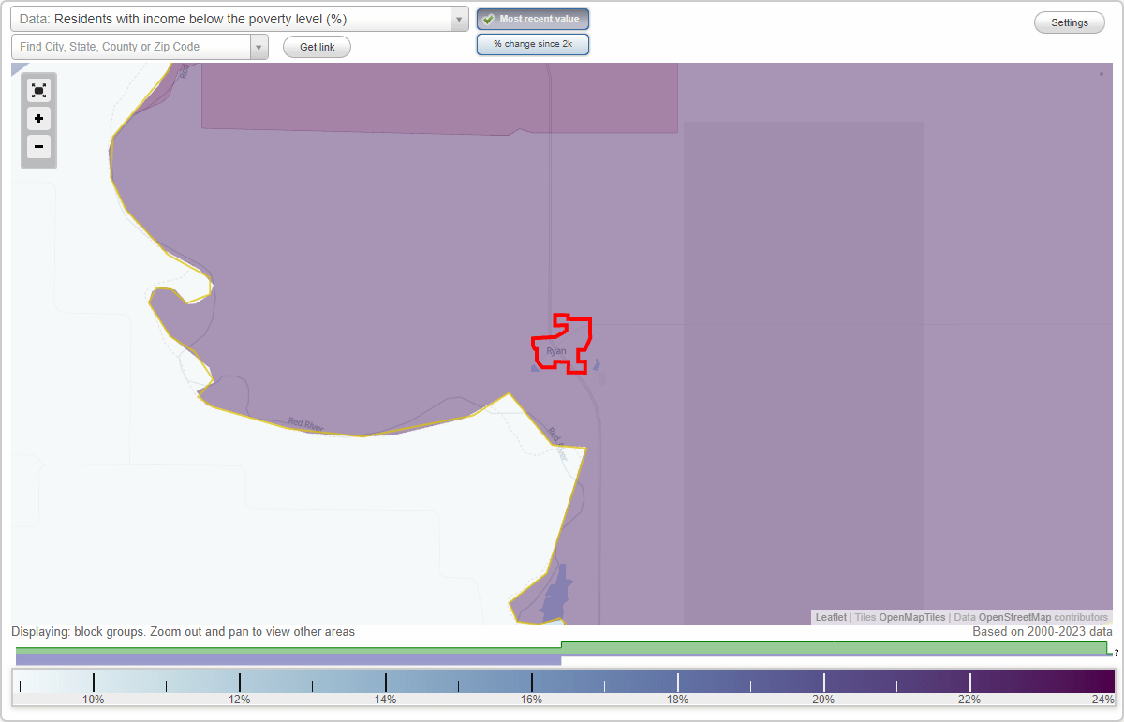Open the Settings panel
Image resolution: width=1124 pixels, height=722 pixels.
1069,22
